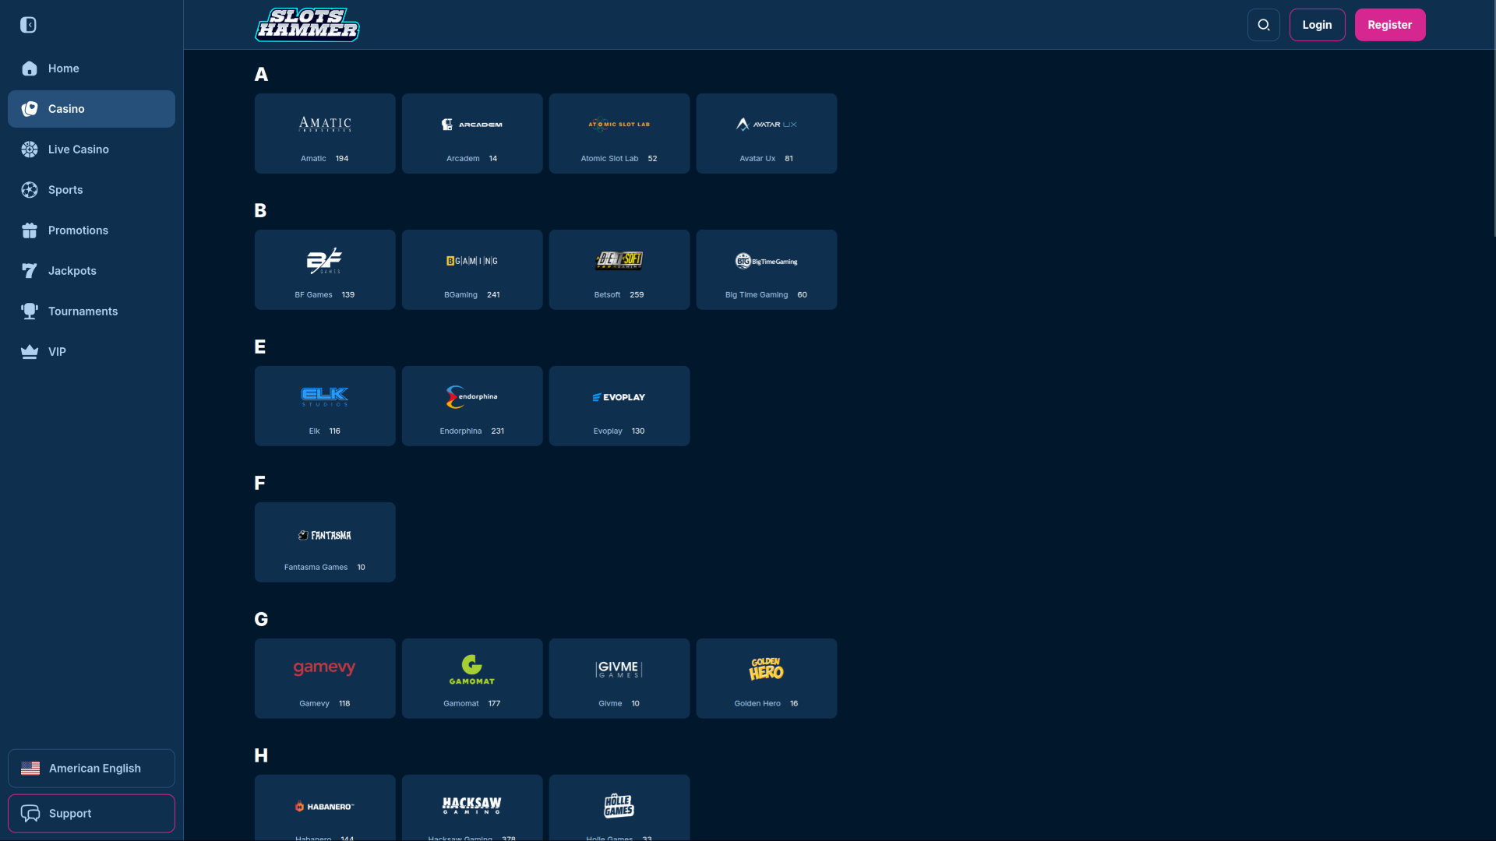Open the Hacksaw Gaming provider logo
Image resolution: width=1496 pixels, height=841 pixels.
tap(472, 806)
